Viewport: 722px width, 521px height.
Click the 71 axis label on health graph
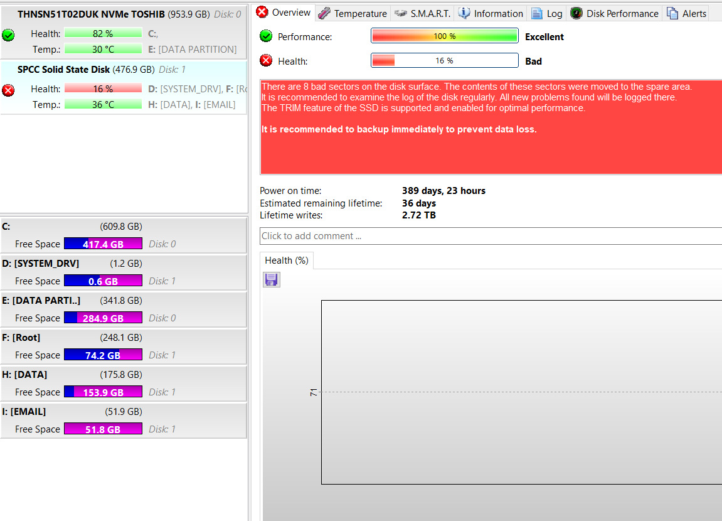(314, 392)
